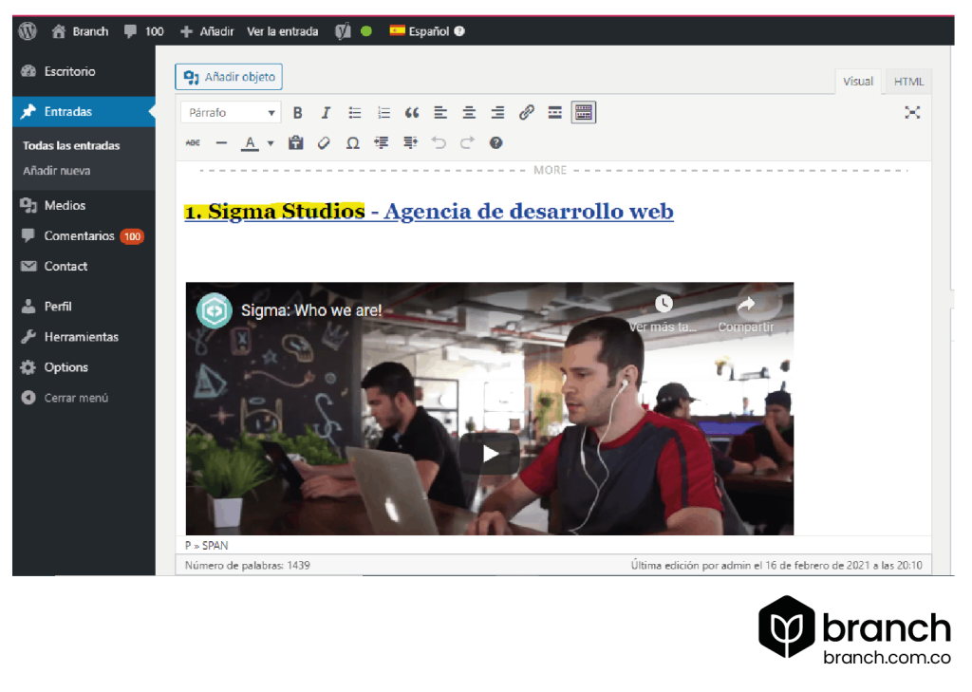
Task: Open the Párrafo paragraph style dropdown
Action: (228, 112)
